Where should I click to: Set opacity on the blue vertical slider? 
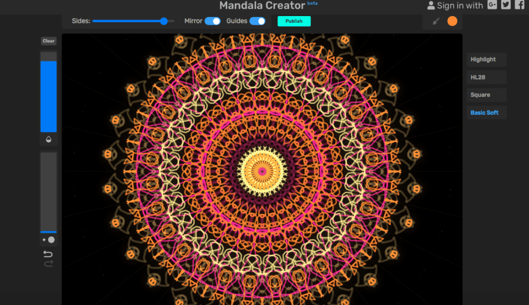pyautogui.click(x=49, y=92)
